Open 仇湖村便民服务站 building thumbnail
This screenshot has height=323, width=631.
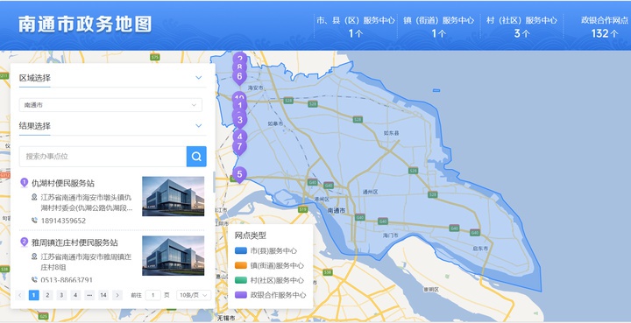click(x=173, y=196)
